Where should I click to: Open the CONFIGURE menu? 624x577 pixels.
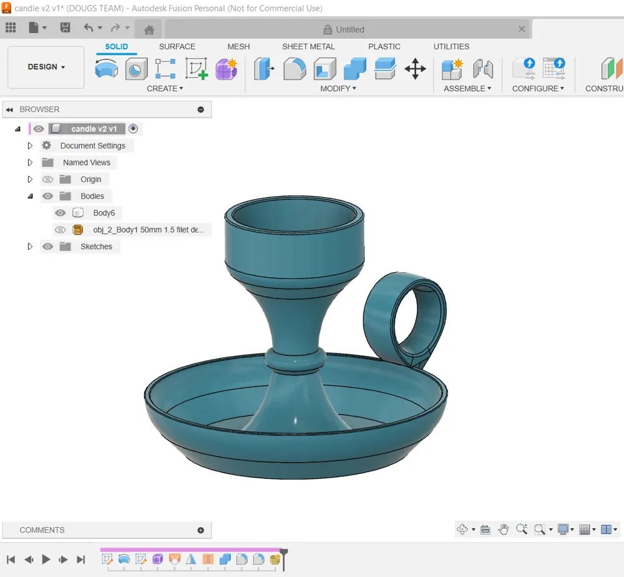pos(538,89)
